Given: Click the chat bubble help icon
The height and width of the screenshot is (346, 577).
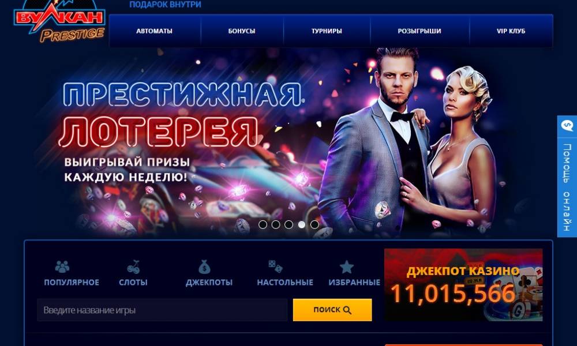Looking at the screenshot, I should tap(567, 126).
